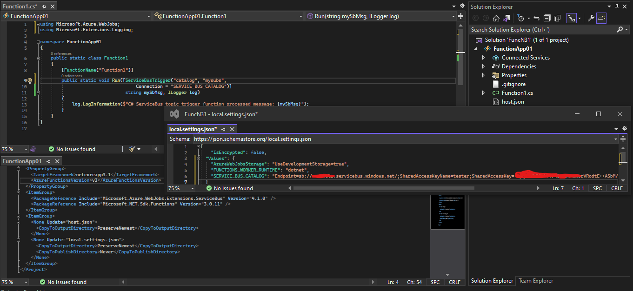Open Schema URL dropdown in local.settings.json

(616, 139)
